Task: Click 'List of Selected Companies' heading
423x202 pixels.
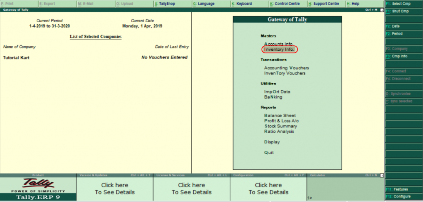Action: click(95, 37)
